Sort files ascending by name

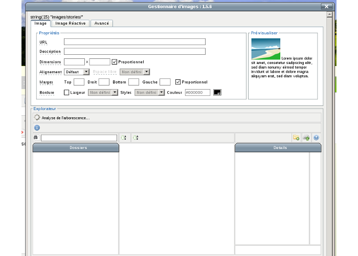(123, 138)
